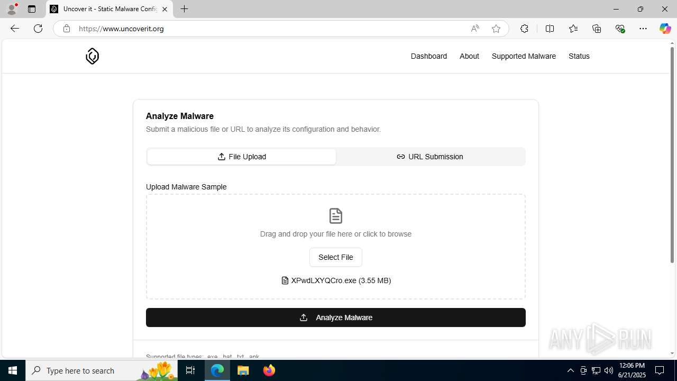Click the Select File button
Viewport: 677px width, 381px height.
point(336,257)
